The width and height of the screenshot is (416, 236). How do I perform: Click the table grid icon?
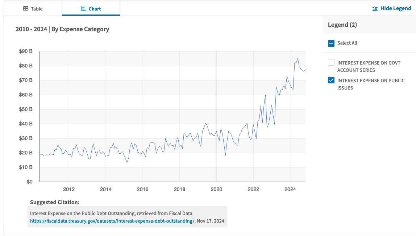[x=26, y=8]
